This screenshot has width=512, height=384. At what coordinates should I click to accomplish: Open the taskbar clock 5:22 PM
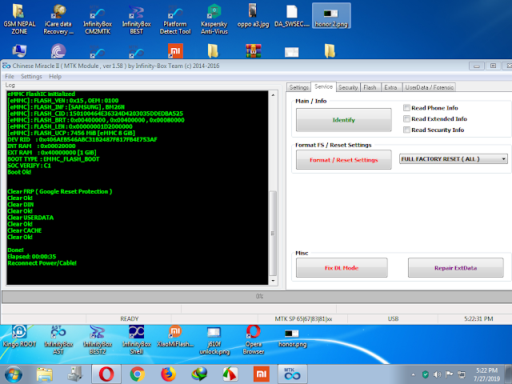486,374
